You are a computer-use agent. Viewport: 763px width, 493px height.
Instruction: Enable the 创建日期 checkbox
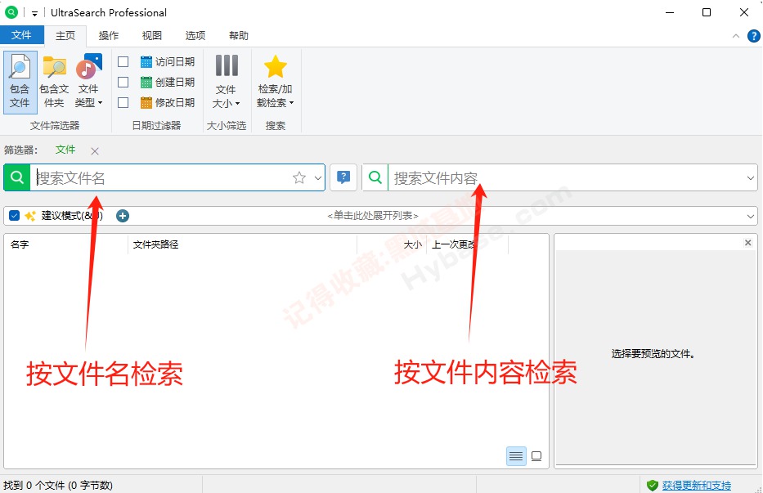(x=123, y=83)
